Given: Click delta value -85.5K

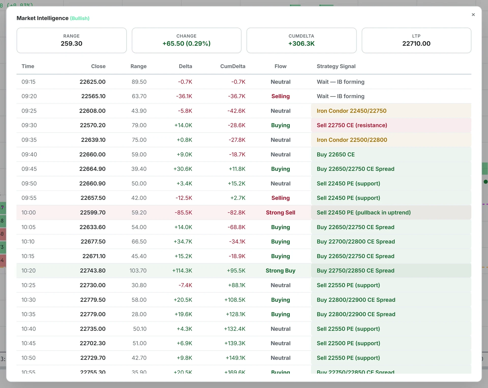Looking at the screenshot, I should (x=184, y=213).
